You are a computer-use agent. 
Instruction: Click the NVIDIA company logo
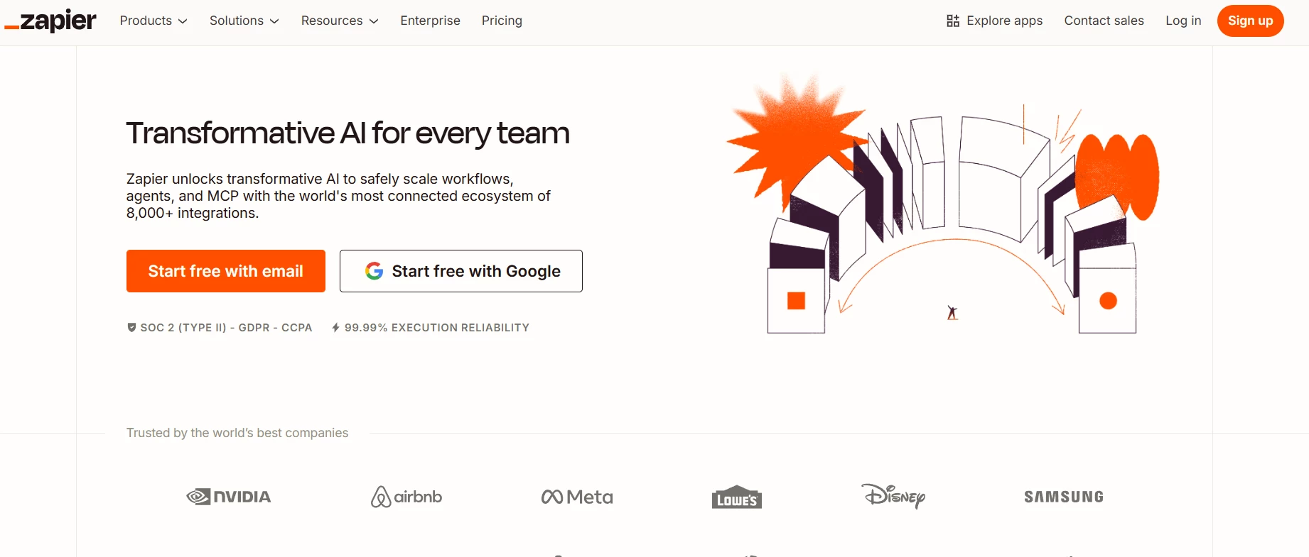click(x=229, y=497)
